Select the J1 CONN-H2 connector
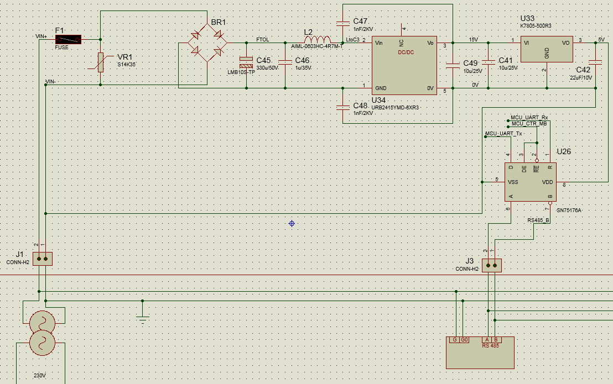This screenshot has height=384, width=613. (43, 259)
